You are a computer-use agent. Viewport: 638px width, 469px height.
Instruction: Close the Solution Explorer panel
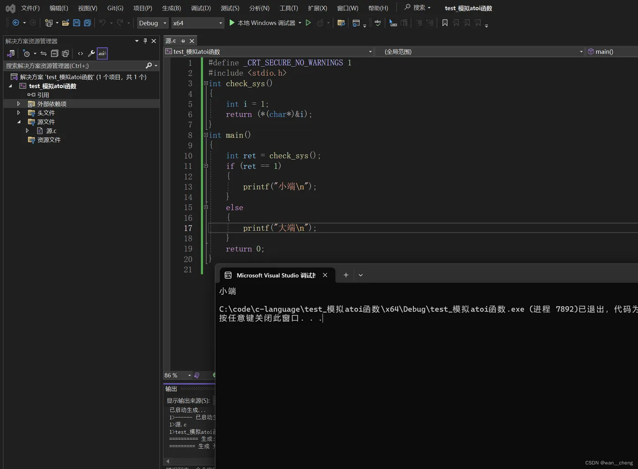(154, 41)
